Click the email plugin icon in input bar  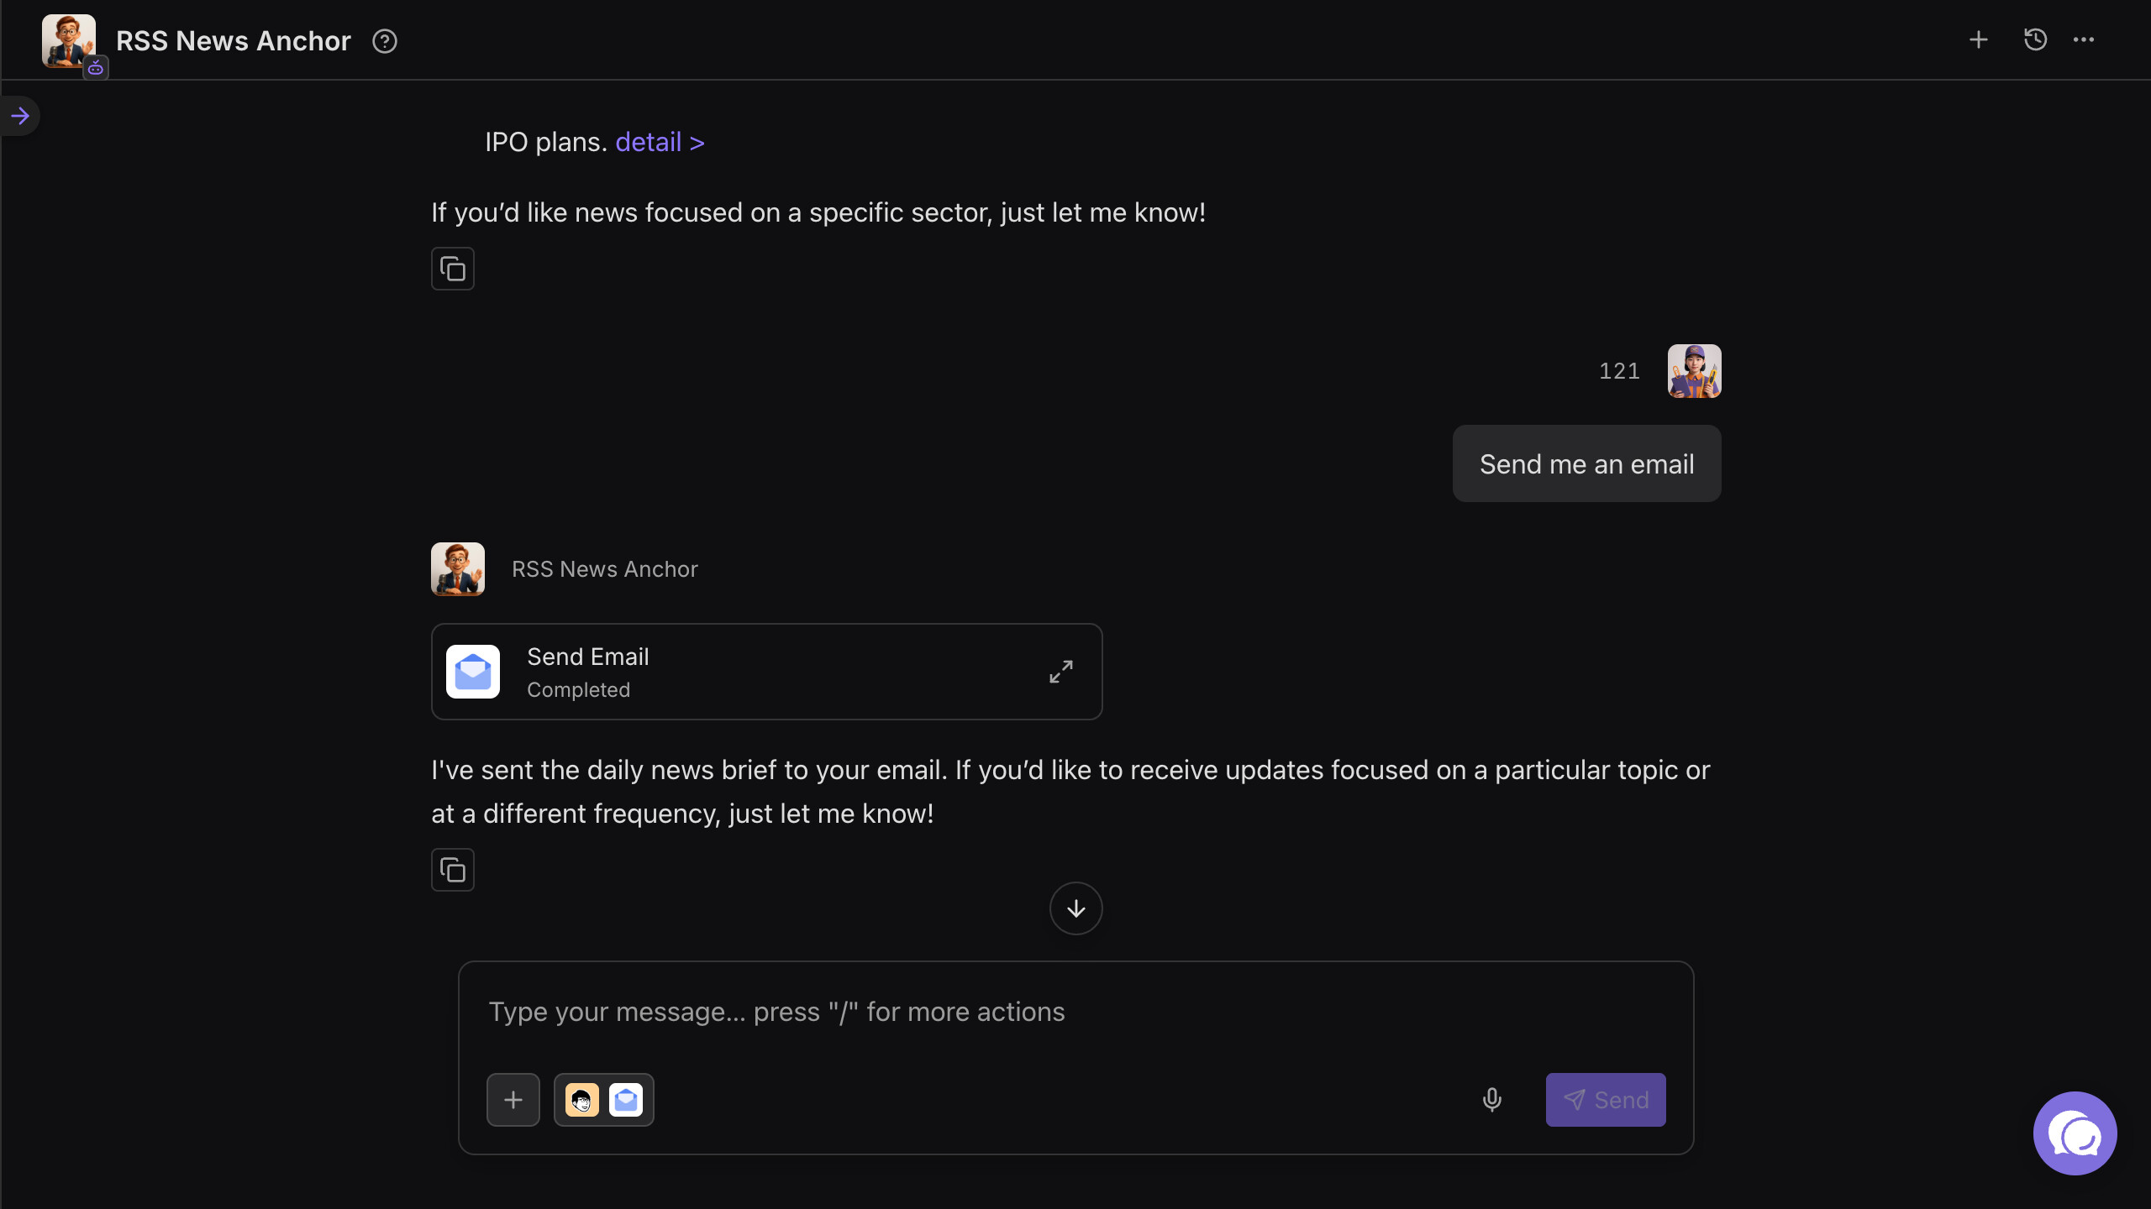[x=626, y=1100]
